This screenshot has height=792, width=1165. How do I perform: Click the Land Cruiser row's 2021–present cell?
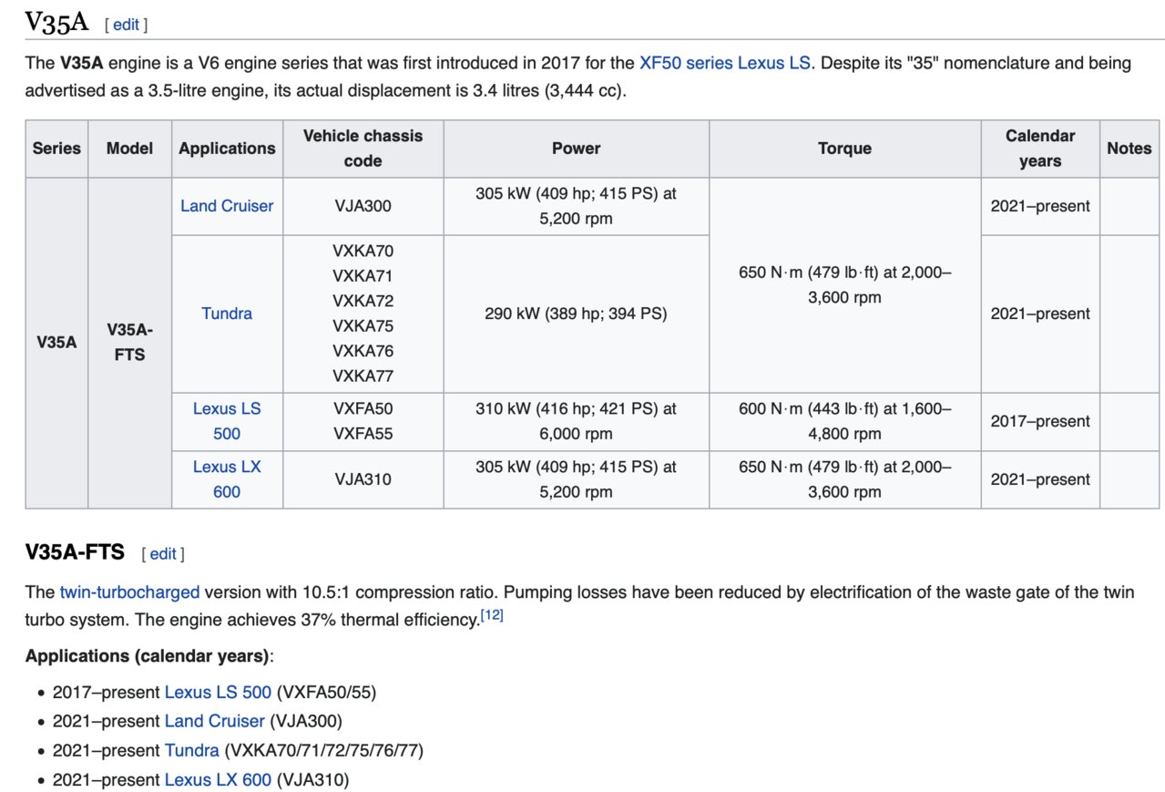click(x=1039, y=206)
